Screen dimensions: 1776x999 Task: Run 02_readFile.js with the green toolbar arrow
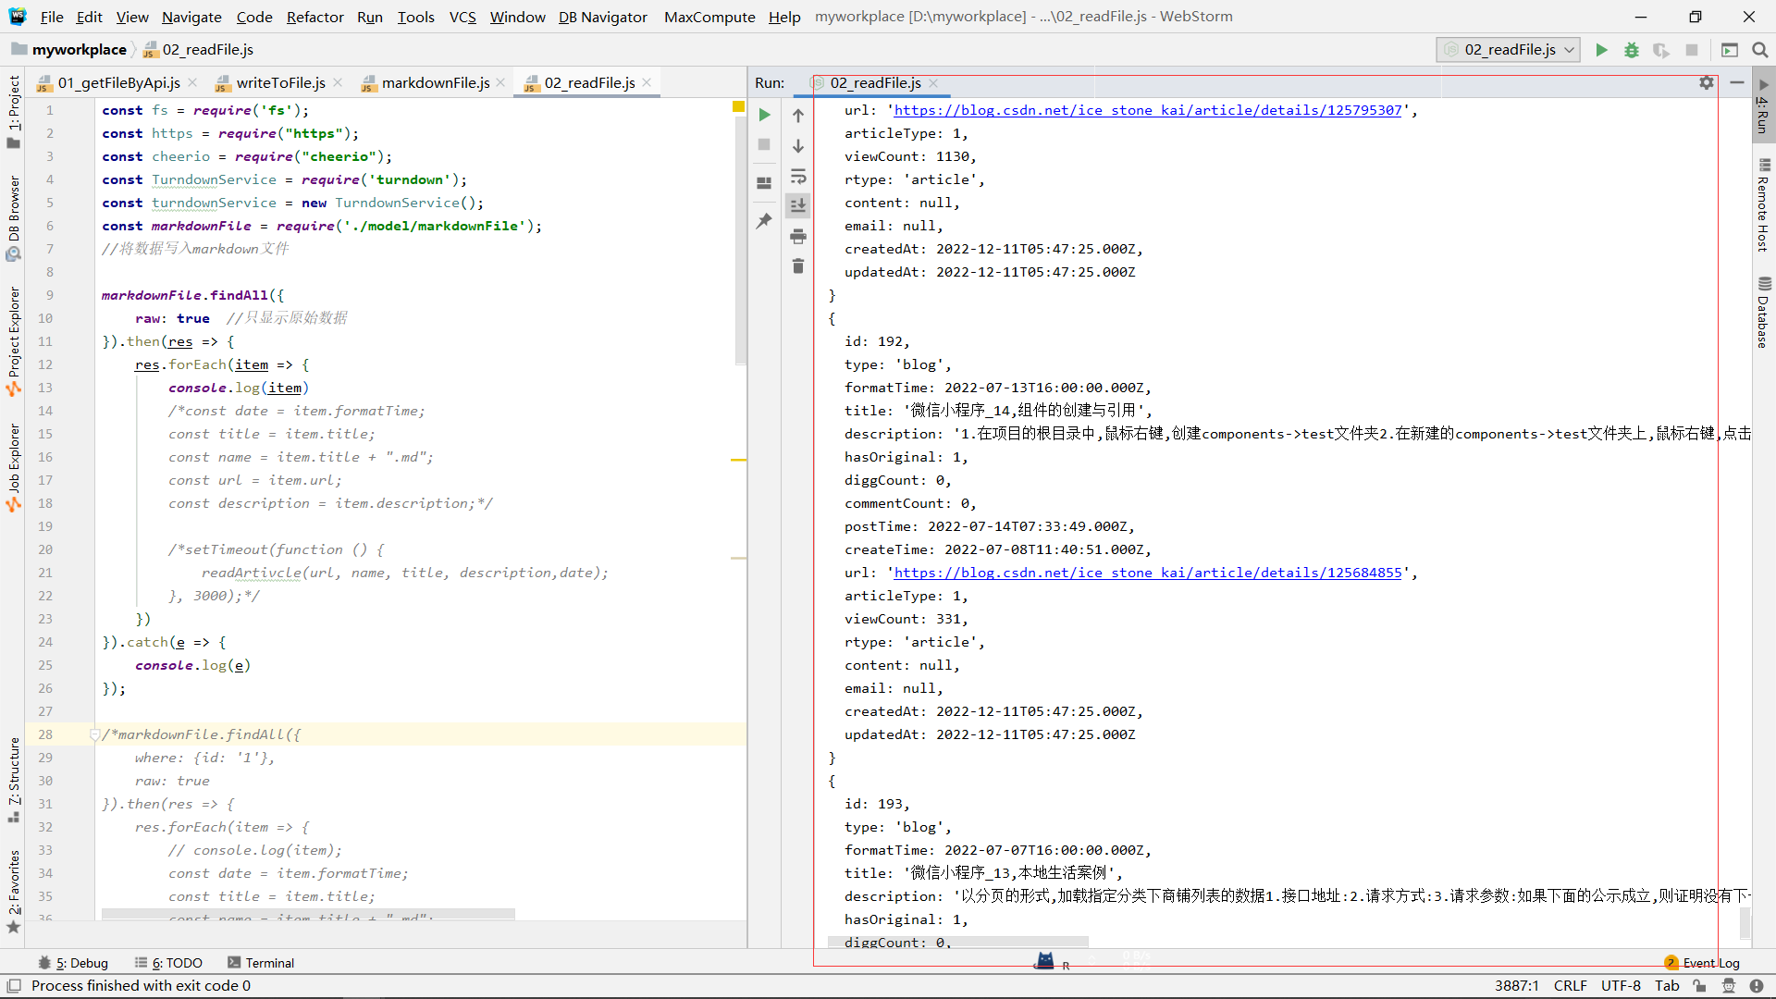click(1601, 50)
